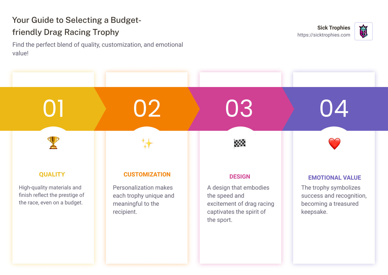
Task: Click the red heart icon
Action: 334,144
